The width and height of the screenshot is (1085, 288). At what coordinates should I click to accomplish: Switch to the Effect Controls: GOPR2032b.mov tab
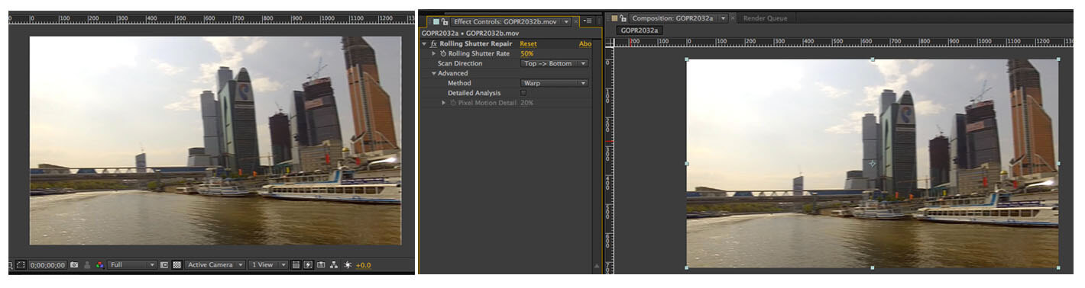pyautogui.click(x=505, y=22)
